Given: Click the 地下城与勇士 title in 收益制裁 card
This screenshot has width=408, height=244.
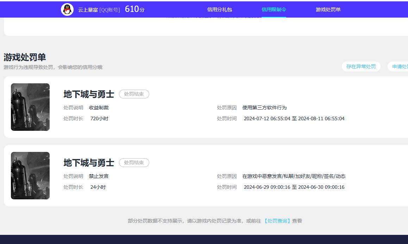Looking at the screenshot, I should coord(89,94).
